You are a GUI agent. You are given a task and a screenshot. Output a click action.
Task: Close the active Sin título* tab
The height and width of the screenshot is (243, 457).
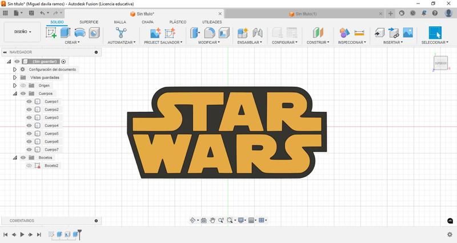pos(220,14)
